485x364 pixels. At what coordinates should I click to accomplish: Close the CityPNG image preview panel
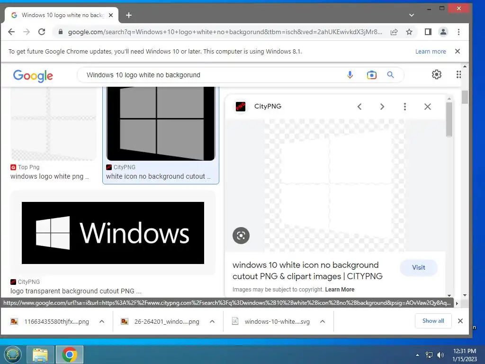pyautogui.click(x=428, y=107)
